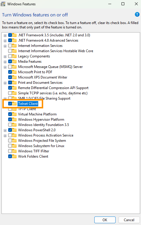Click the Windows Features title bar icon

click(x=3, y=4)
